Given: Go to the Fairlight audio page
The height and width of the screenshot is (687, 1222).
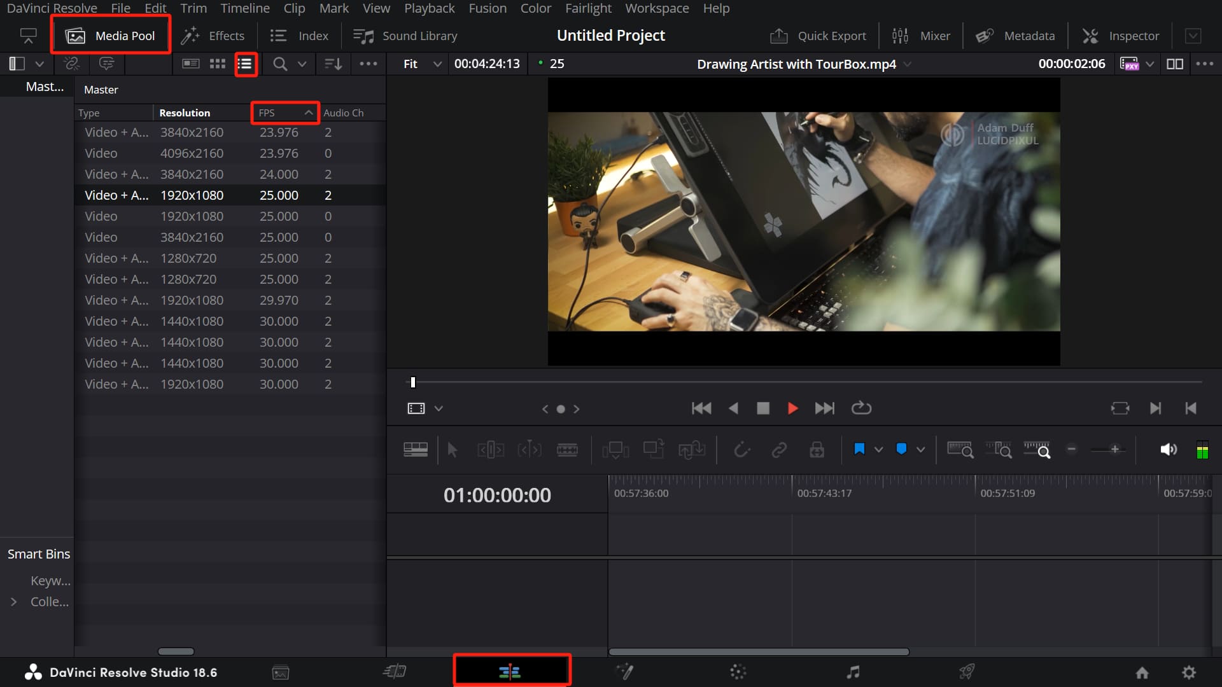Looking at the screenshot, I should point(853,672).
